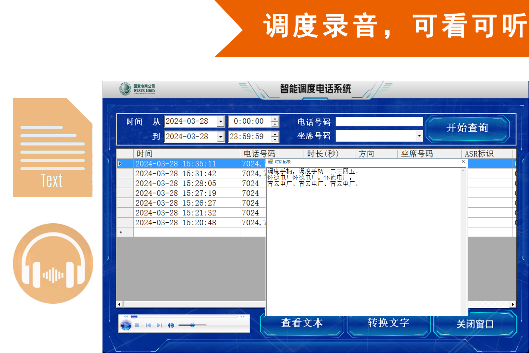Click the orange headphones audio icon

pyautogui.click(x=53, y=263)
